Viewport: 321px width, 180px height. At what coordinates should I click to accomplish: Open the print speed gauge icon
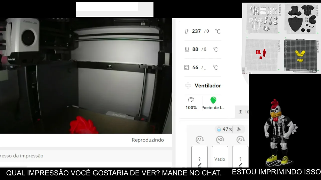(x=191, y=100)
